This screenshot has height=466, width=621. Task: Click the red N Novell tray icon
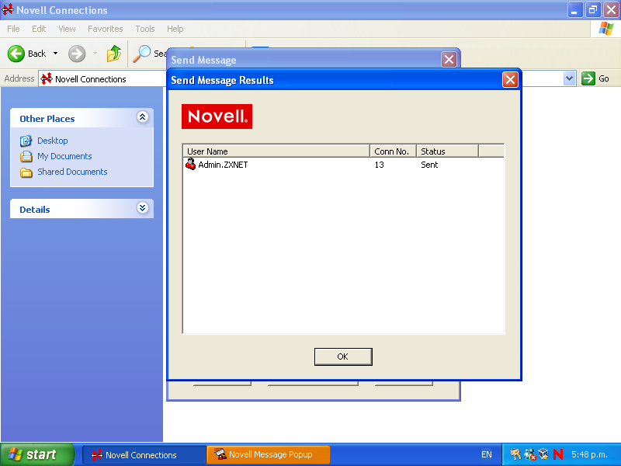pyautogui.click(x=558, y=454)
